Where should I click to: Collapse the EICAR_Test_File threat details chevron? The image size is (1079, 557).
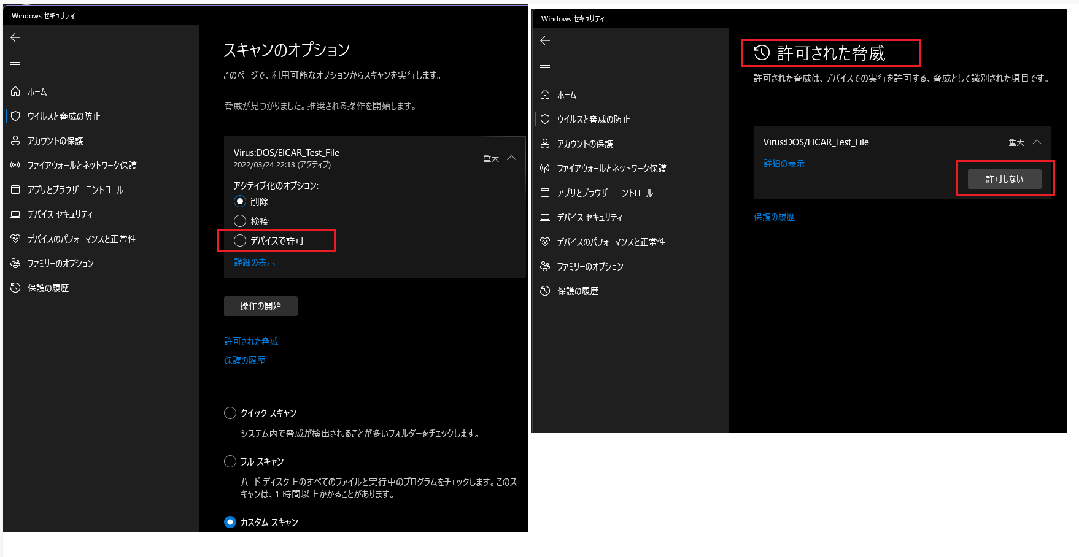click(511, 158)
